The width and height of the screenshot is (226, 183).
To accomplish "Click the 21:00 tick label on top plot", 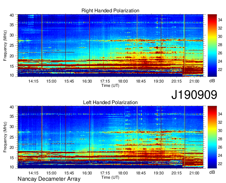I will [194, 81].
